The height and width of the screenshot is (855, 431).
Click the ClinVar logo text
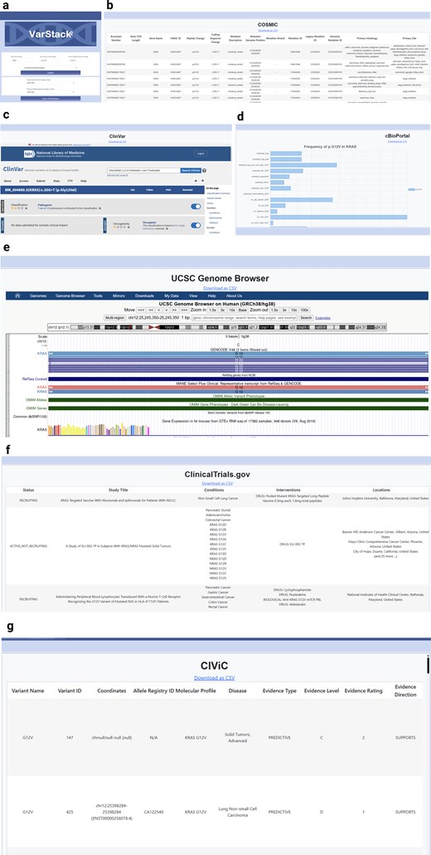click(13, 169)
